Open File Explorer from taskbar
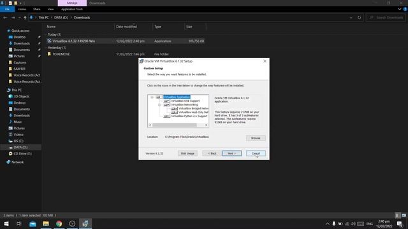 click(x=46, y=224)
